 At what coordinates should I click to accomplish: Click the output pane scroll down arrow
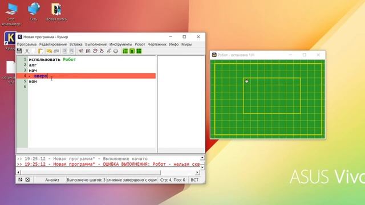pyautogui.click(x=202, y=167)
